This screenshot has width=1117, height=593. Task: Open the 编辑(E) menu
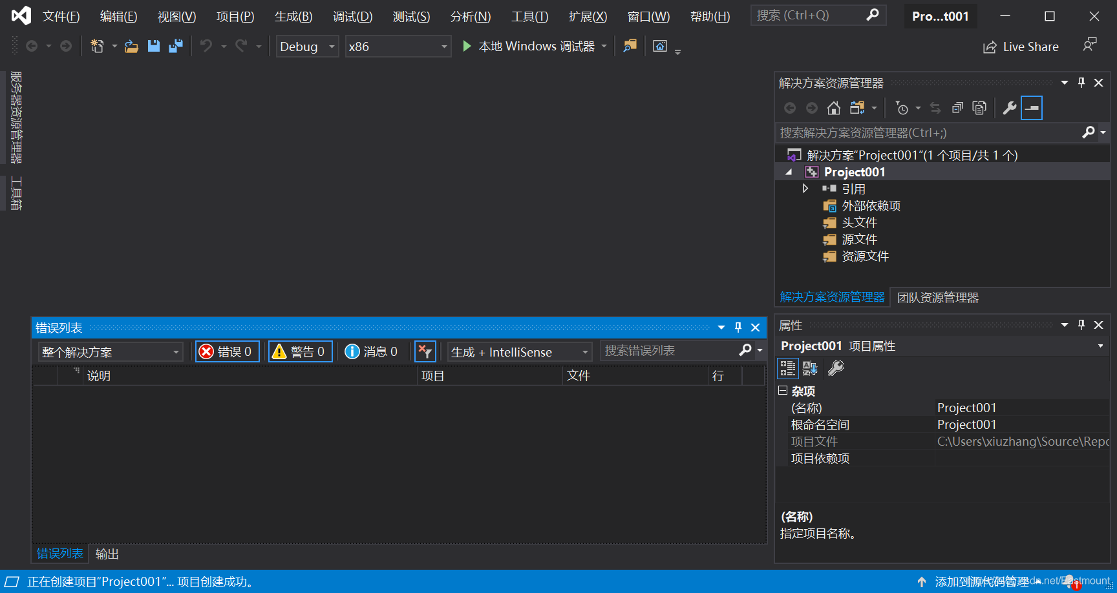[x=119, y=16]
